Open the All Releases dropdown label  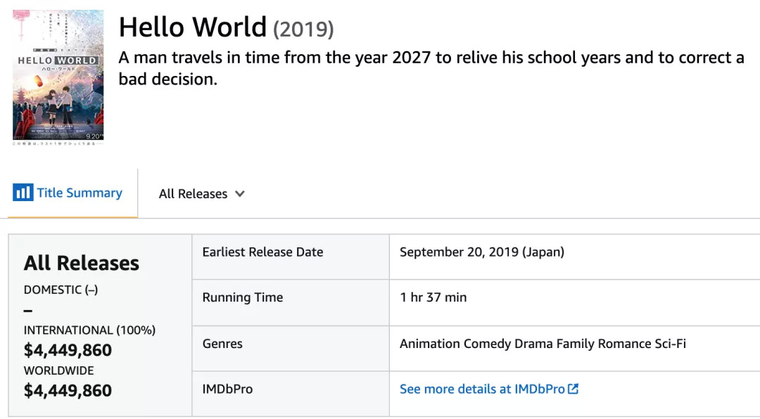point(193,194)
